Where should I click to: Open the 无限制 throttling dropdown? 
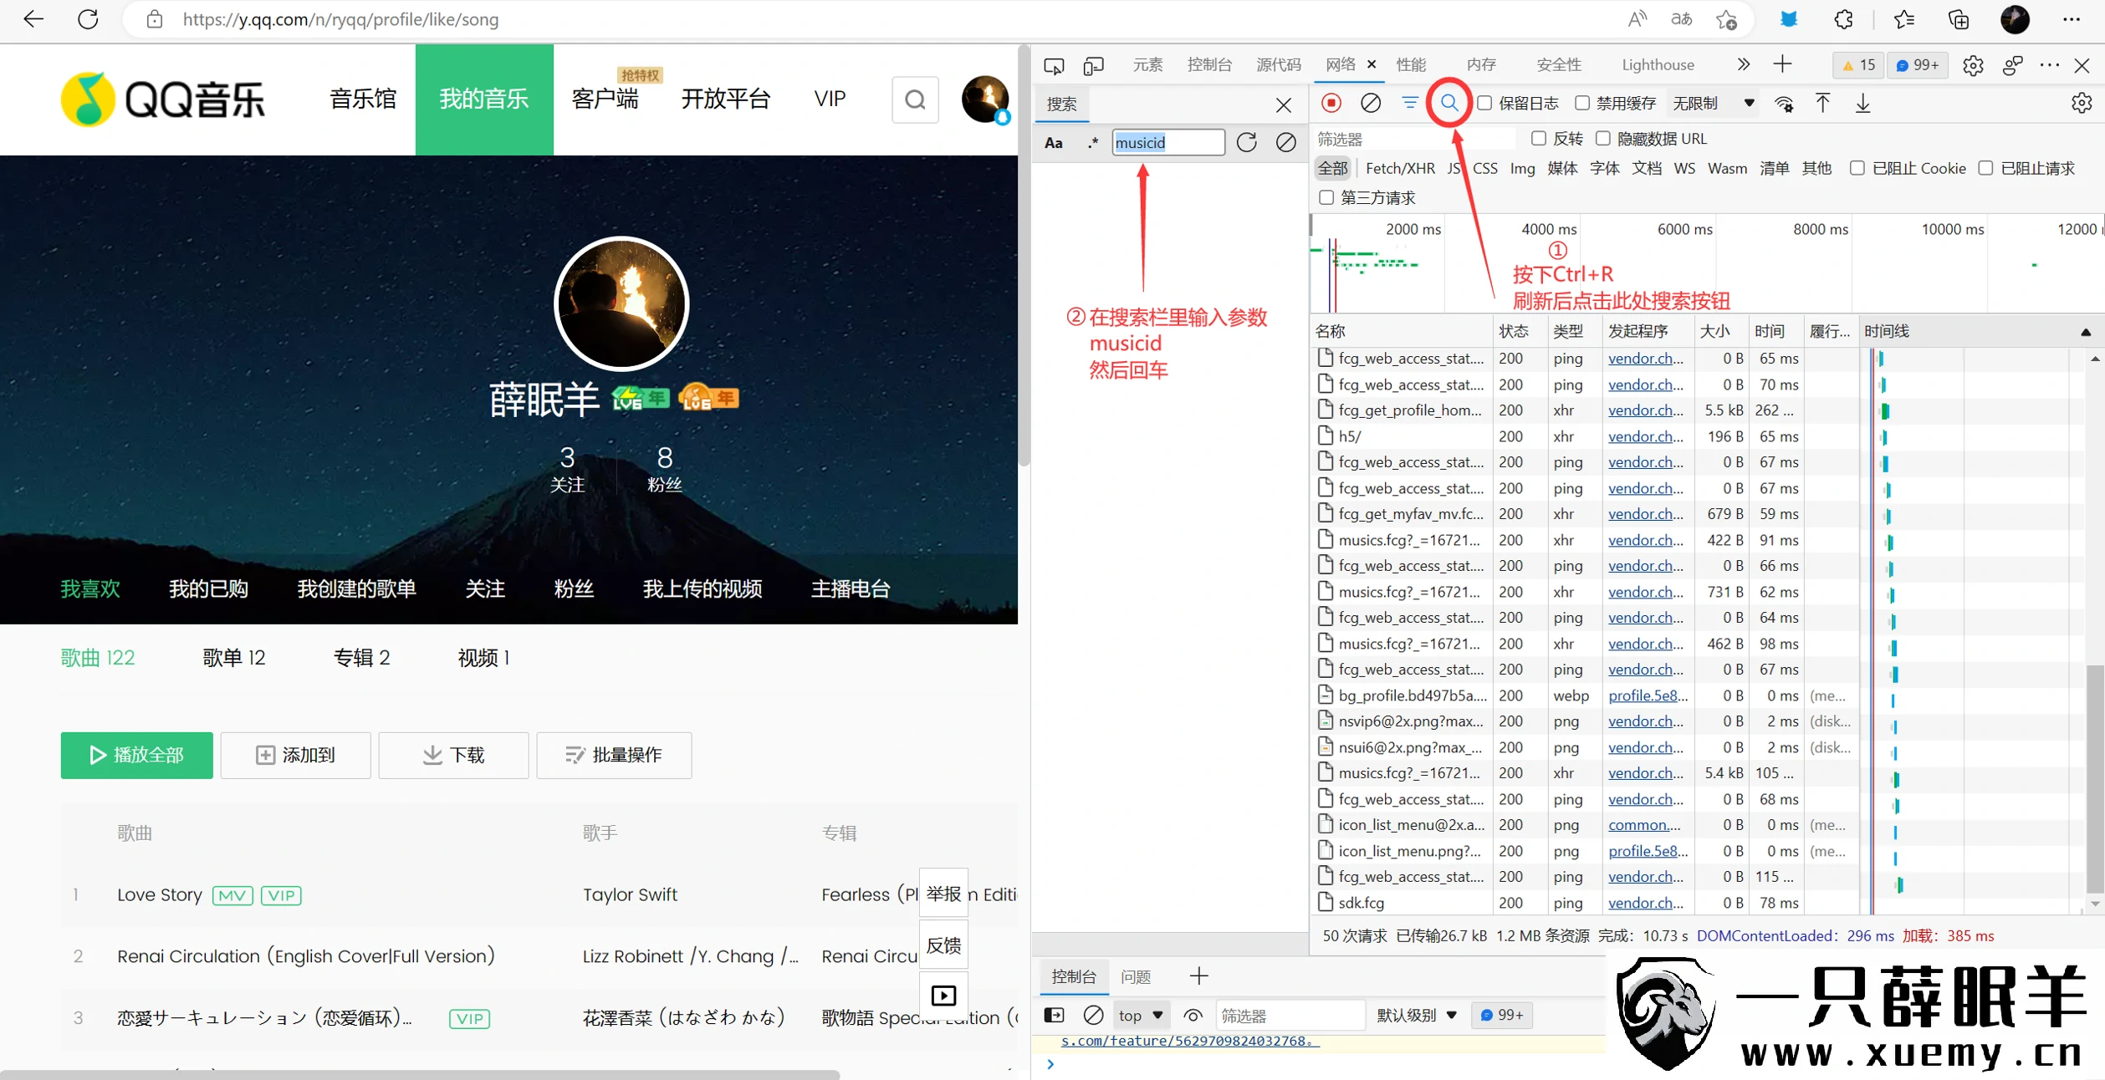click(x=1713, y=103)
